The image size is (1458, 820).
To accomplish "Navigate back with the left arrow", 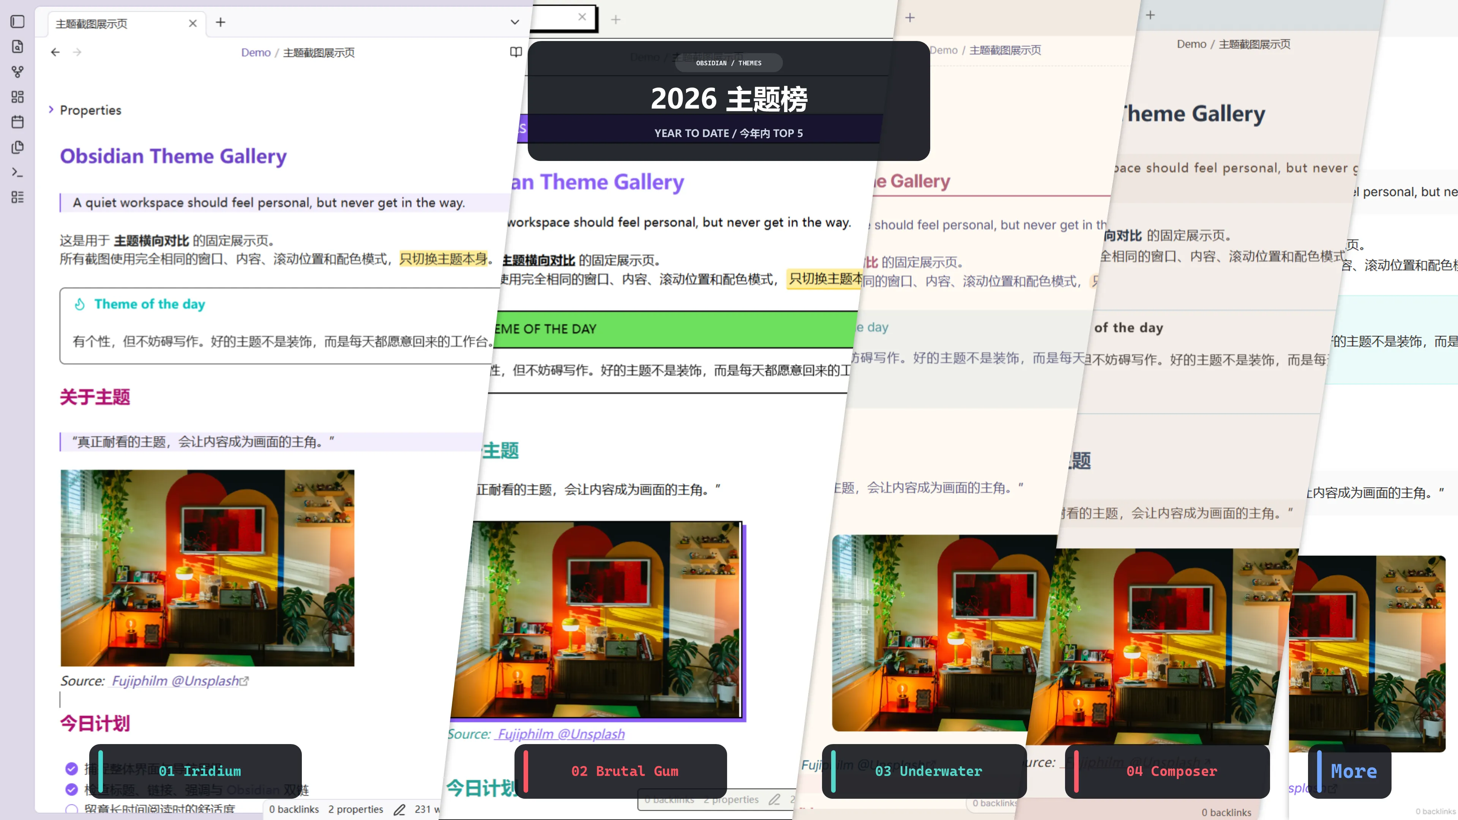I will pos(55,52).
